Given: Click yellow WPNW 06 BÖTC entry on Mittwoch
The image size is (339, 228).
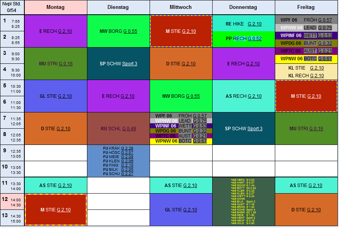Looking at the screenshot, I should (181, 141).
